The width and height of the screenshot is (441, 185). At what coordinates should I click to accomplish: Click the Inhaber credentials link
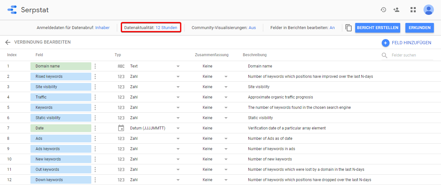click(102, 28)
